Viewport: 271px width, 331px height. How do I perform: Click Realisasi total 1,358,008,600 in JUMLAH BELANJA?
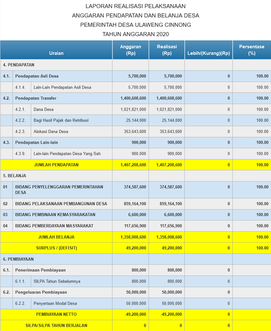point(169,237)
